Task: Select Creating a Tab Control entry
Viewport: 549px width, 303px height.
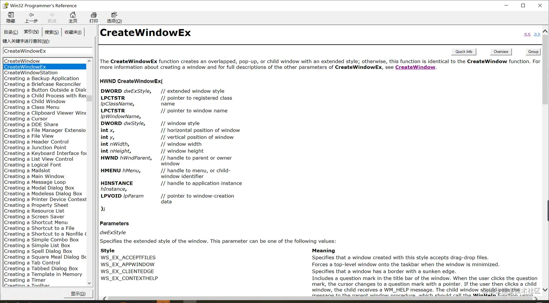Action: [x=45, y=263]
